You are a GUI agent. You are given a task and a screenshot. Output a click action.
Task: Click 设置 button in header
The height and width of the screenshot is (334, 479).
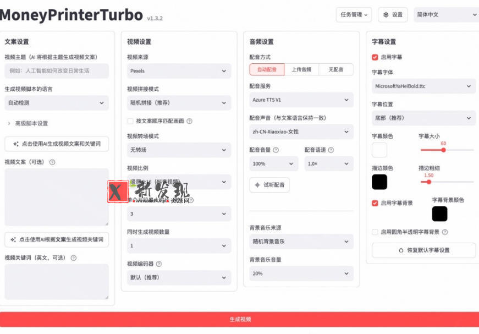[x=393, y=15]
